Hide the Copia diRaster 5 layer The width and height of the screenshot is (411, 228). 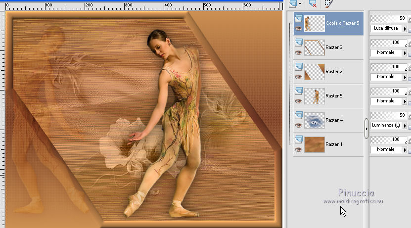pos(298,29)
